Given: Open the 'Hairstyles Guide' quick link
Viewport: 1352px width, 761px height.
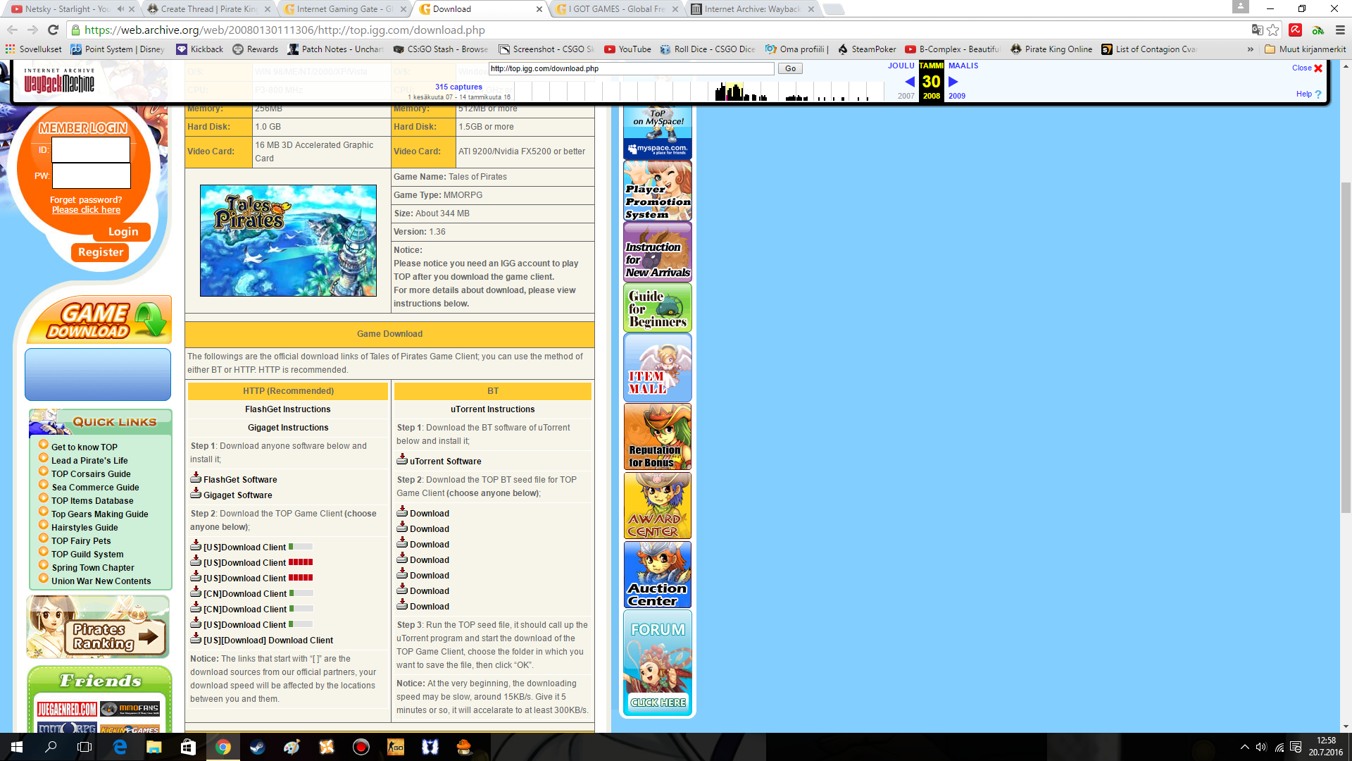Looking at the screenshot, I should click(84, 528).
